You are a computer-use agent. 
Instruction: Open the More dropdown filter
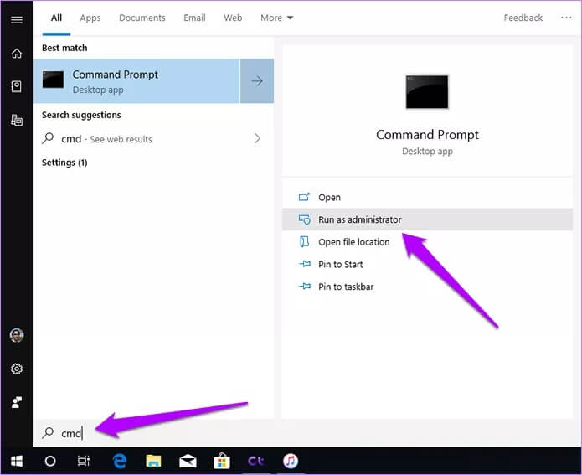pyautogui.click(x=276, y=18)
